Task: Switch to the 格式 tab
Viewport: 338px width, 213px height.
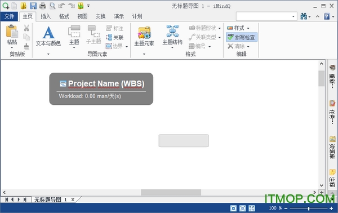Action: (x=64, y=16)
